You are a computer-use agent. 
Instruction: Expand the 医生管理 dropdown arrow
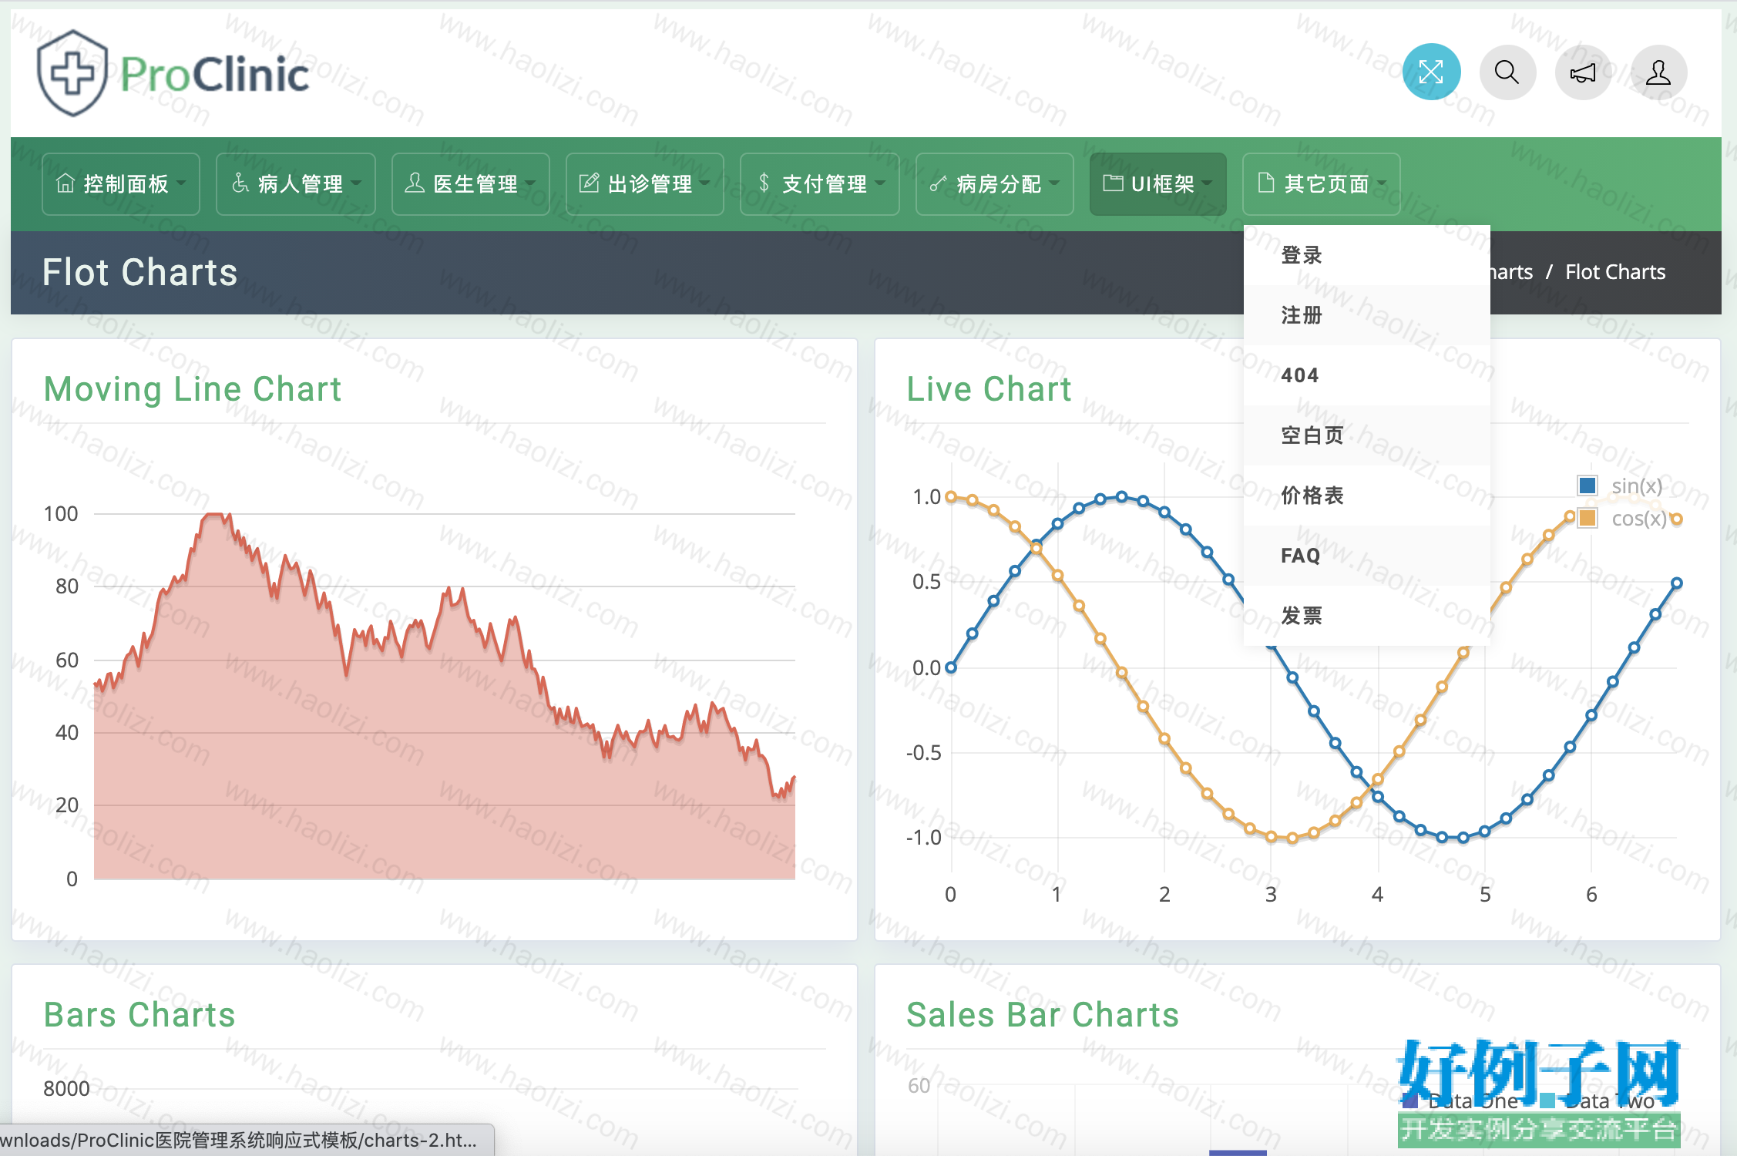pyautogui.click(x=531, y=183)
